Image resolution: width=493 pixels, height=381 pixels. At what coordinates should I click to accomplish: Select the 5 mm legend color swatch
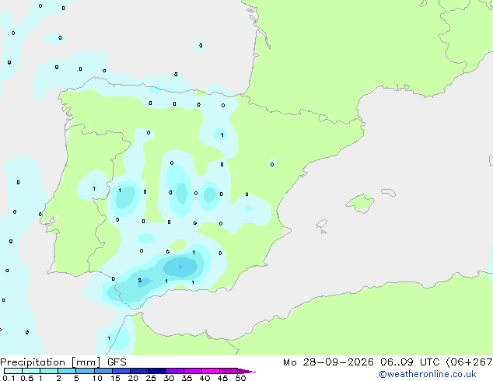tap(85, 371)
